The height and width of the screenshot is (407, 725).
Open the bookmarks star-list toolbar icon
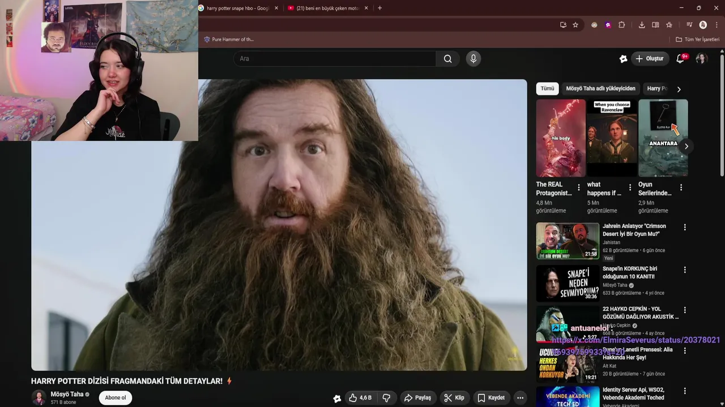(669, 25)
